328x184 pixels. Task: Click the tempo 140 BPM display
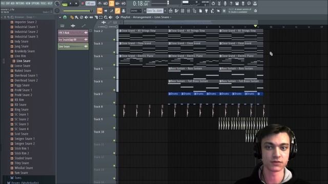(x=90, y=4)
